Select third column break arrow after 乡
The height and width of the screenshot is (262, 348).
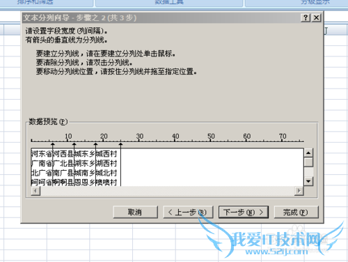coord(95,145)
